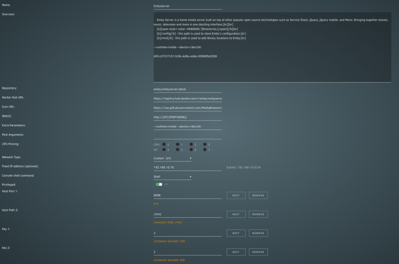Toggle CPU 2 pinning checkbox
The height and width of the screenshot is (264, 399).
point(191,144)
